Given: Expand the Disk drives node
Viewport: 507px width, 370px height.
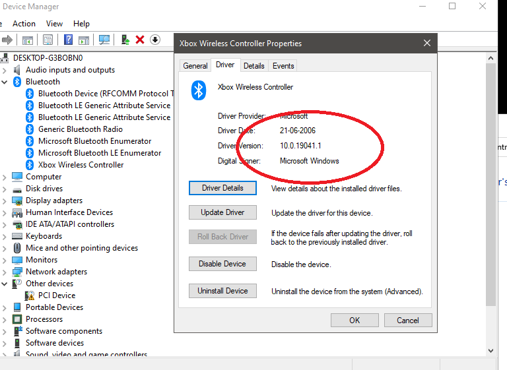Looking at the screenshot, I should [x=4, y=189].
